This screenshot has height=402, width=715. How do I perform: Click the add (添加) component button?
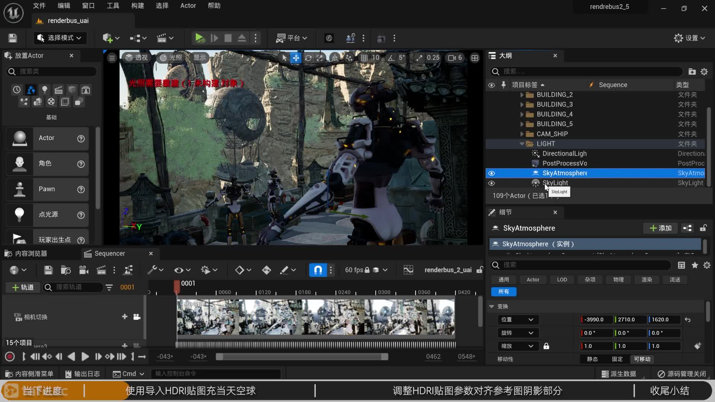[x=661, y=228]
